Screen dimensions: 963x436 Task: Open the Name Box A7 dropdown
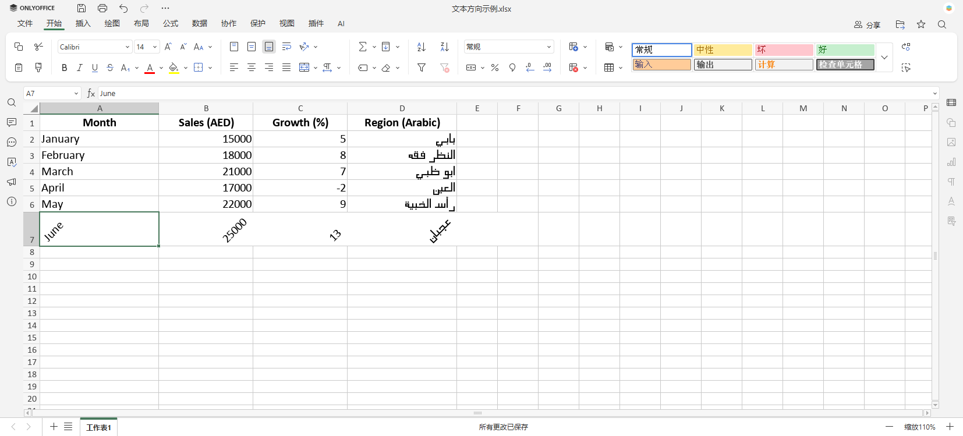click(76, 94)
